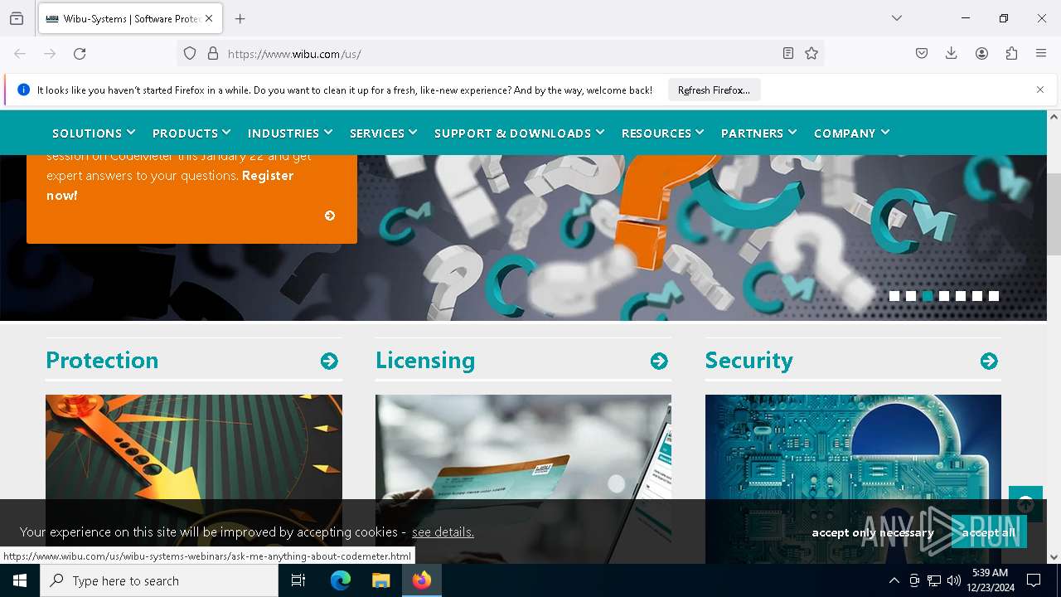Open the Protection compass image
1061x597 pixels.
coord(194,448)
